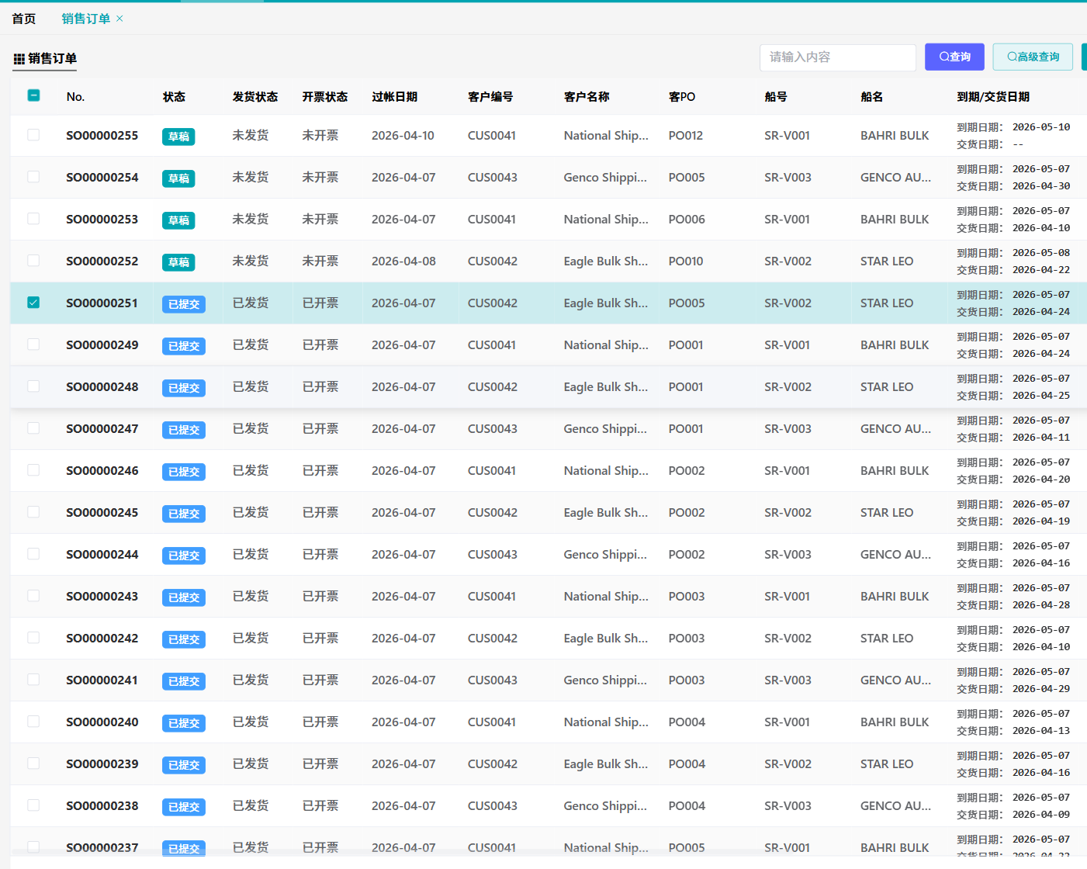Click the 已提交 badge on SO00000249
Image resolution: width=1087 pixels, height=869 pixels.
(184, 346)
